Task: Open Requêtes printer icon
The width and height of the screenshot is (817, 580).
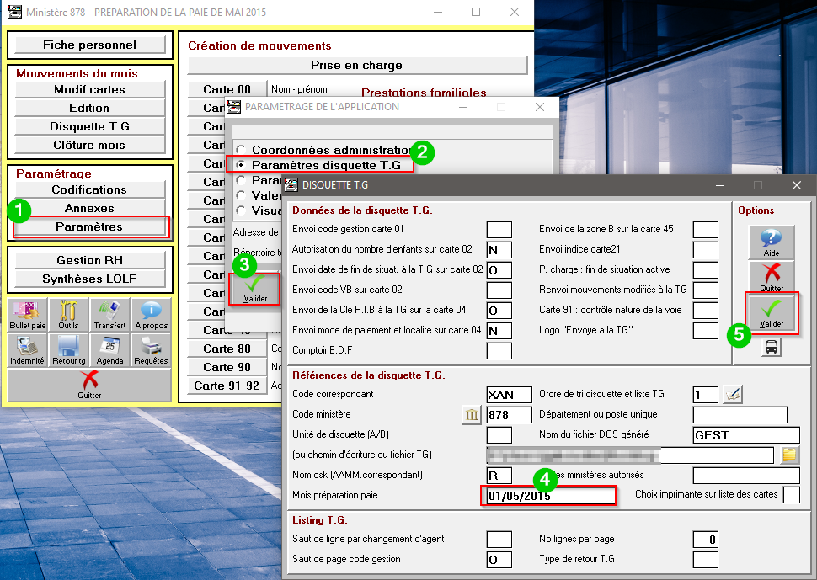Action: pos(151,350)
